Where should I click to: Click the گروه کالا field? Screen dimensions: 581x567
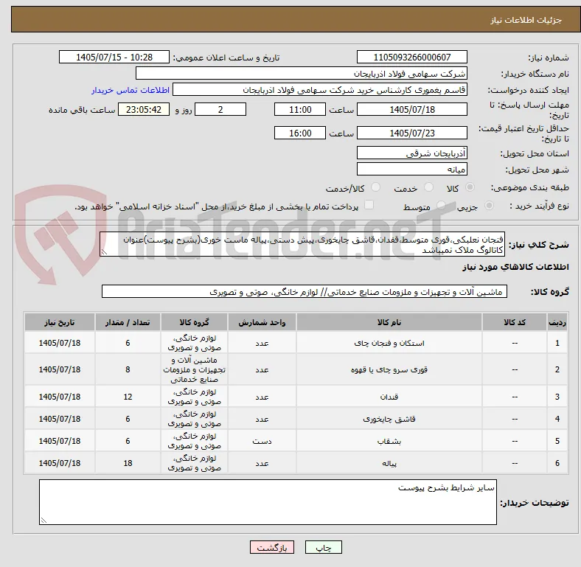pos(305,291)
